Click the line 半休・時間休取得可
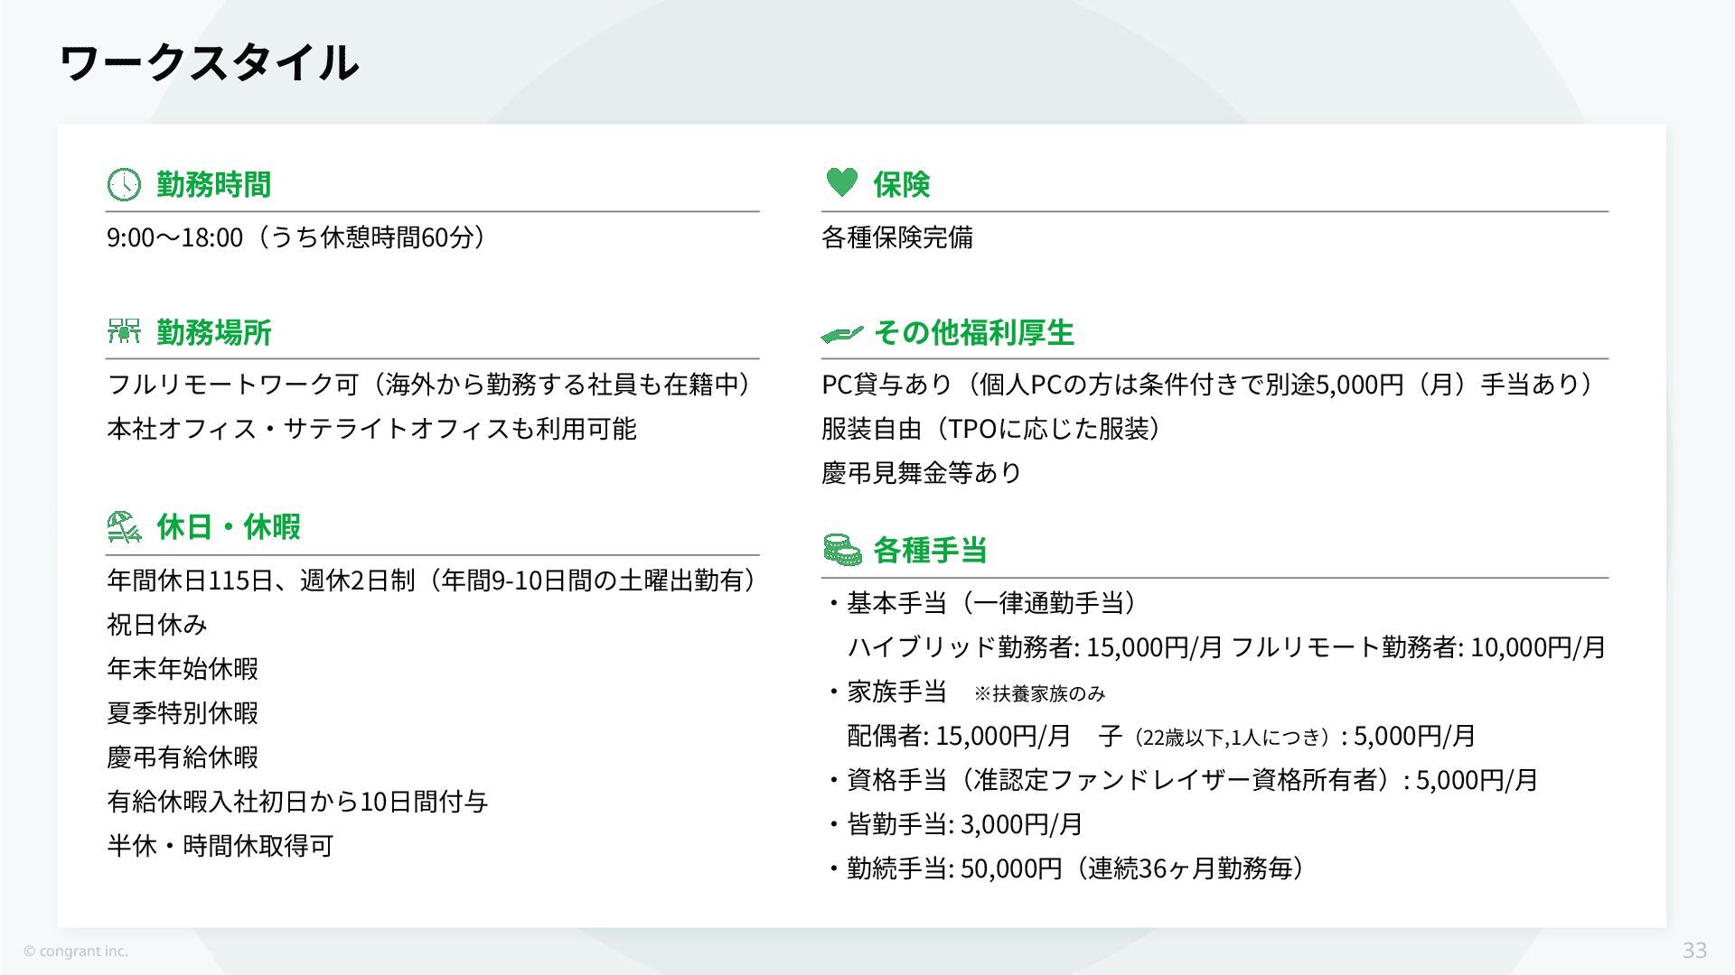 tap(220, 846)
